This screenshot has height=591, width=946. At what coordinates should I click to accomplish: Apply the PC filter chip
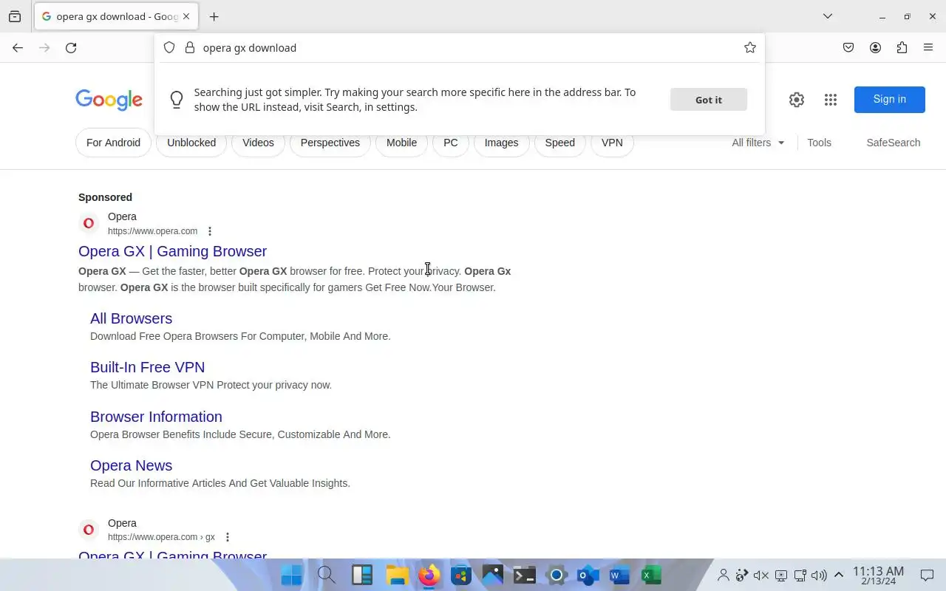pos(451,143)
